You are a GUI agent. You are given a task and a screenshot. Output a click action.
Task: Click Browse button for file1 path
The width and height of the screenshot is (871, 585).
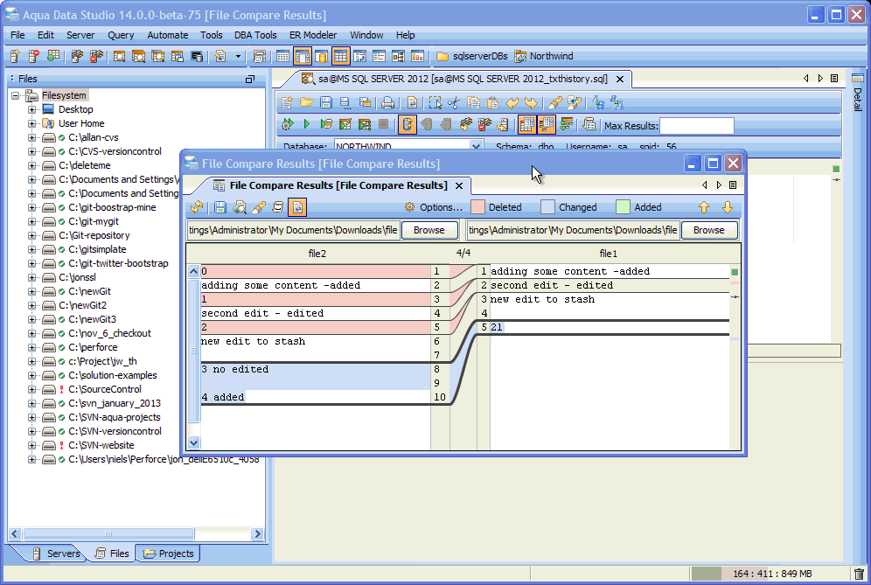pos(709,230)
